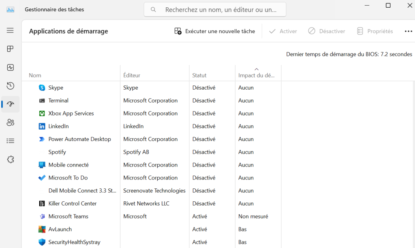This screenshot has height=248, width=415.
Task: Sort by the Éditeur column header
Action: [x=132, y=75]
